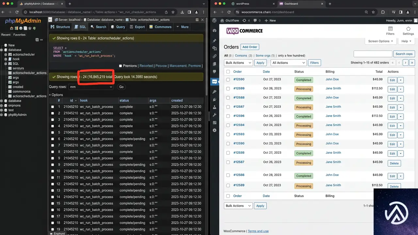Screen dimensions: 418x235
Task: Select order #12599 checkbox
Action: 228,88
